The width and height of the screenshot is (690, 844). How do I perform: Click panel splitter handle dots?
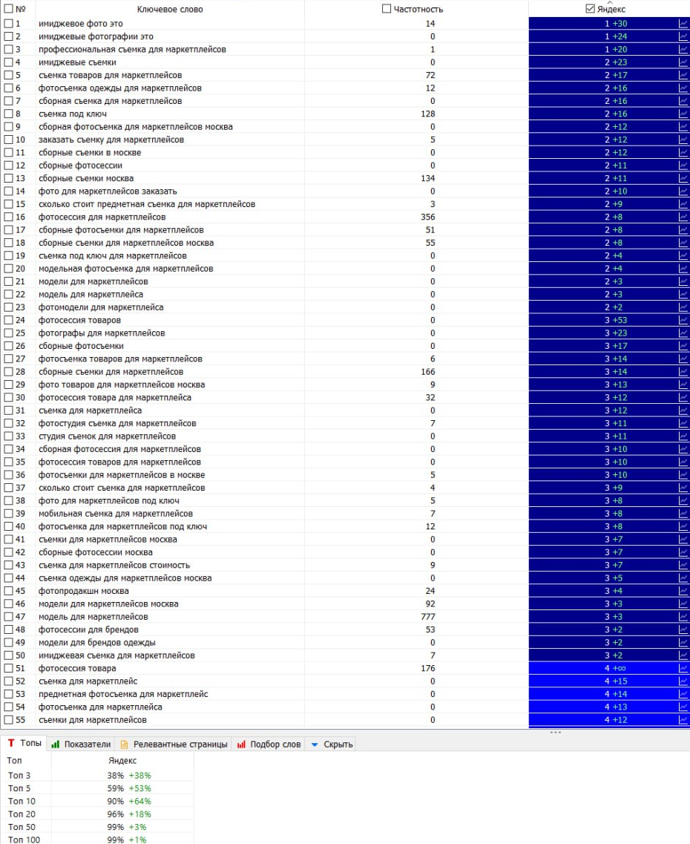tap(556, 732)
